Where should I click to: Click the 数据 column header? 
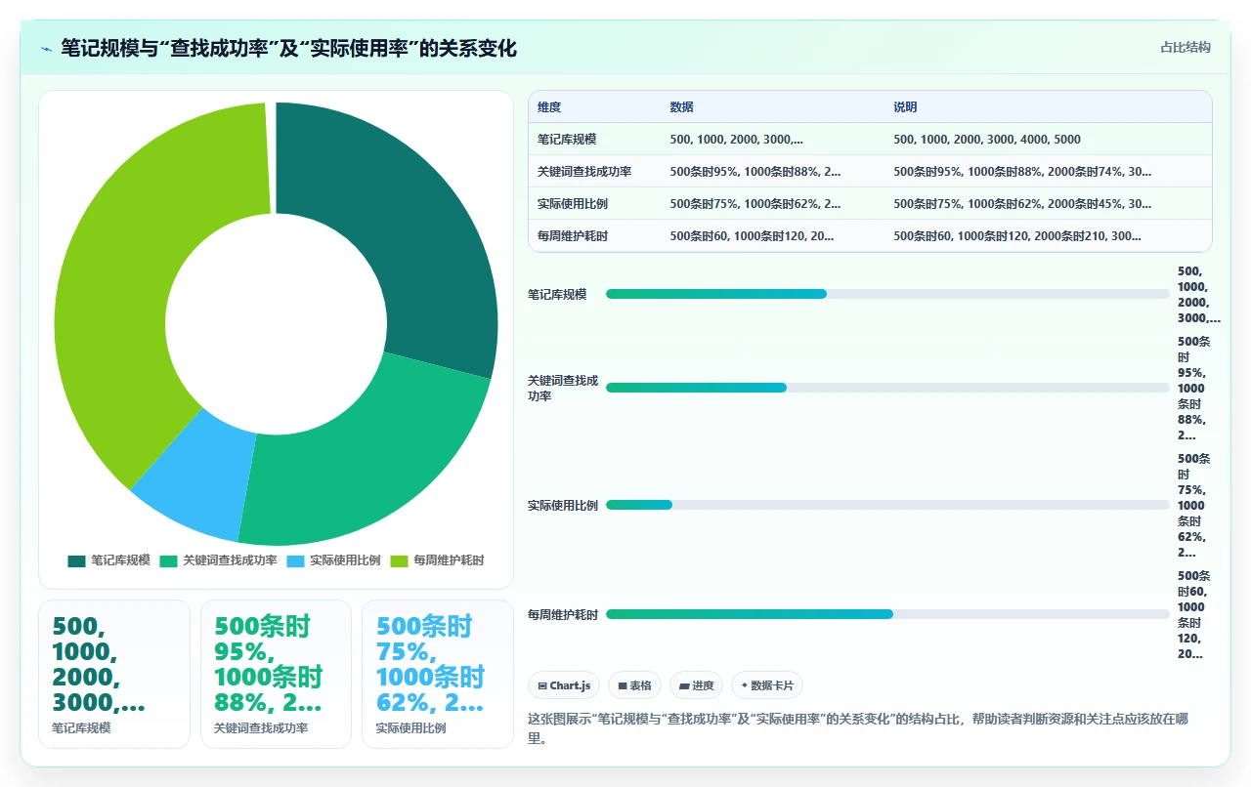tap(681, 106)
